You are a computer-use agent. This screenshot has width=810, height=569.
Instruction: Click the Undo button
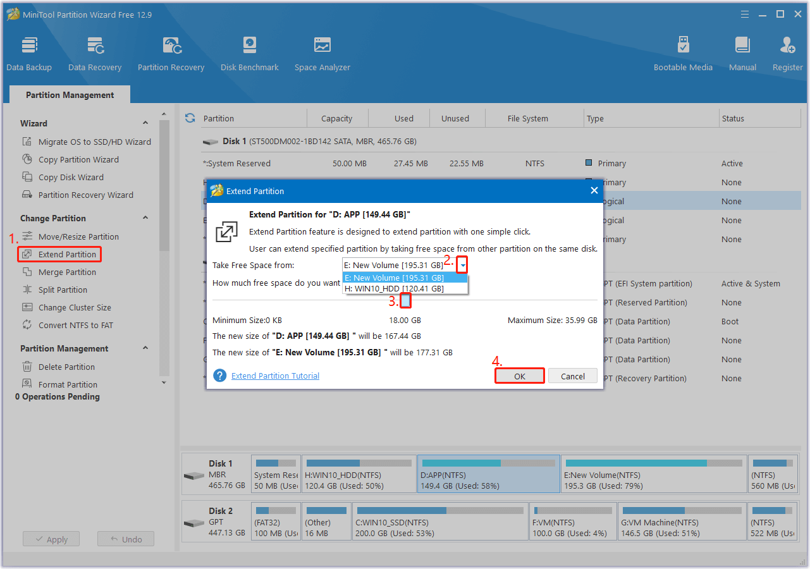tap(126, 539)
